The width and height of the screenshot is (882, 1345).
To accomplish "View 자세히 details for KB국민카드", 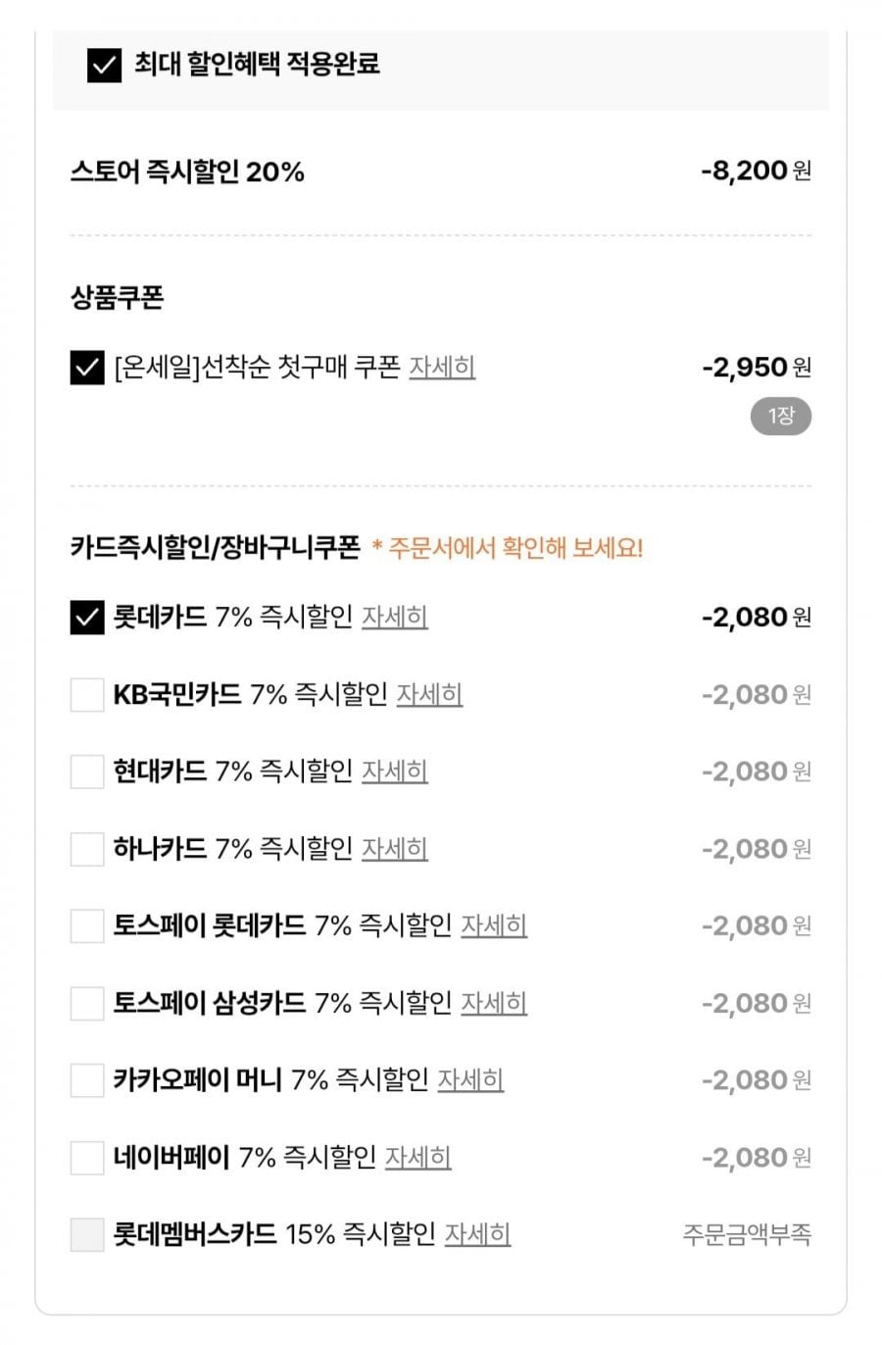I will click(429, 695).
